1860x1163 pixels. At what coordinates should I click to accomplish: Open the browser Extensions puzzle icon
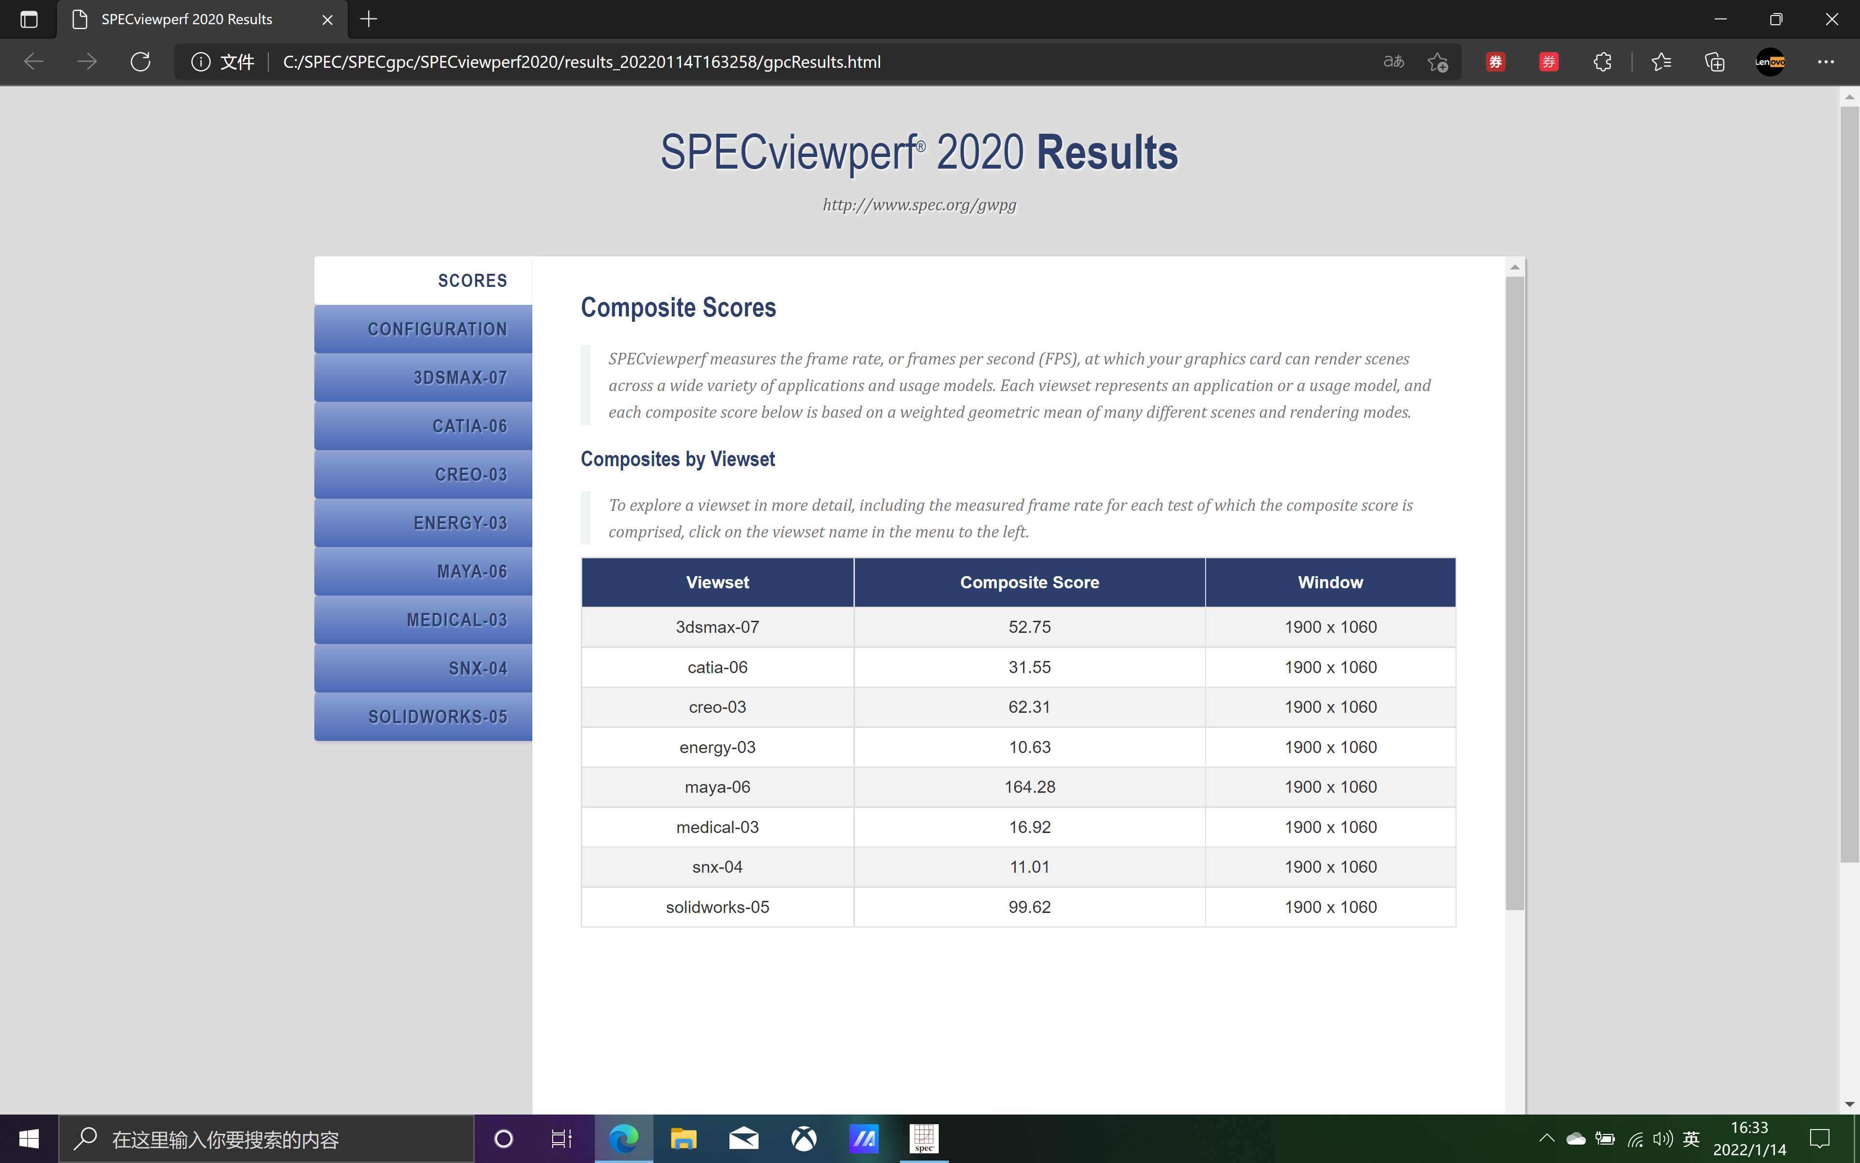pyautogui.click(x=1602, y=62)
